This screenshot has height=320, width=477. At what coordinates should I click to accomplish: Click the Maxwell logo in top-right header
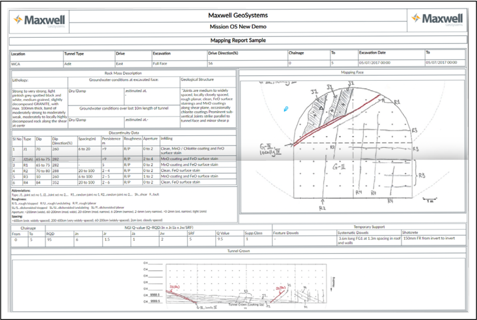pyautogui.click(x=437, y=19)
